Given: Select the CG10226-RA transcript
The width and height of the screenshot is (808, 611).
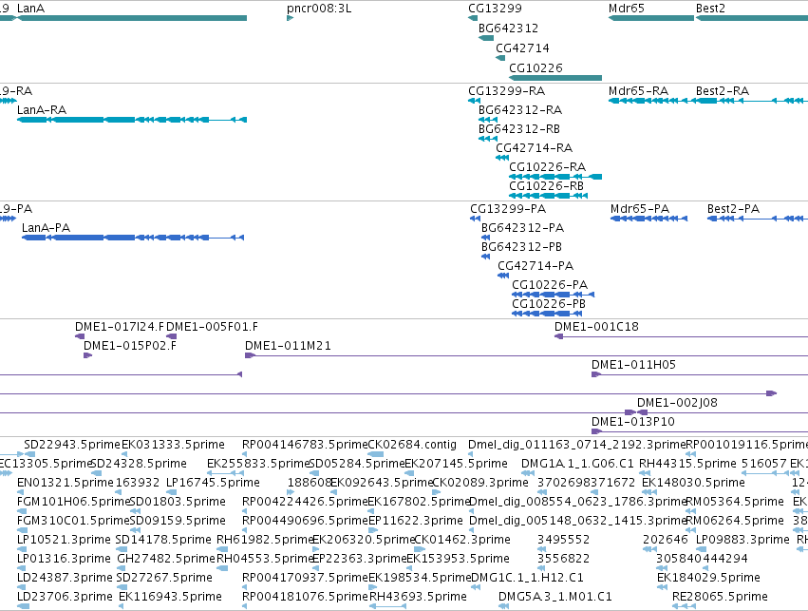Looking at the screenshot, I should click(x=555, y=177).
